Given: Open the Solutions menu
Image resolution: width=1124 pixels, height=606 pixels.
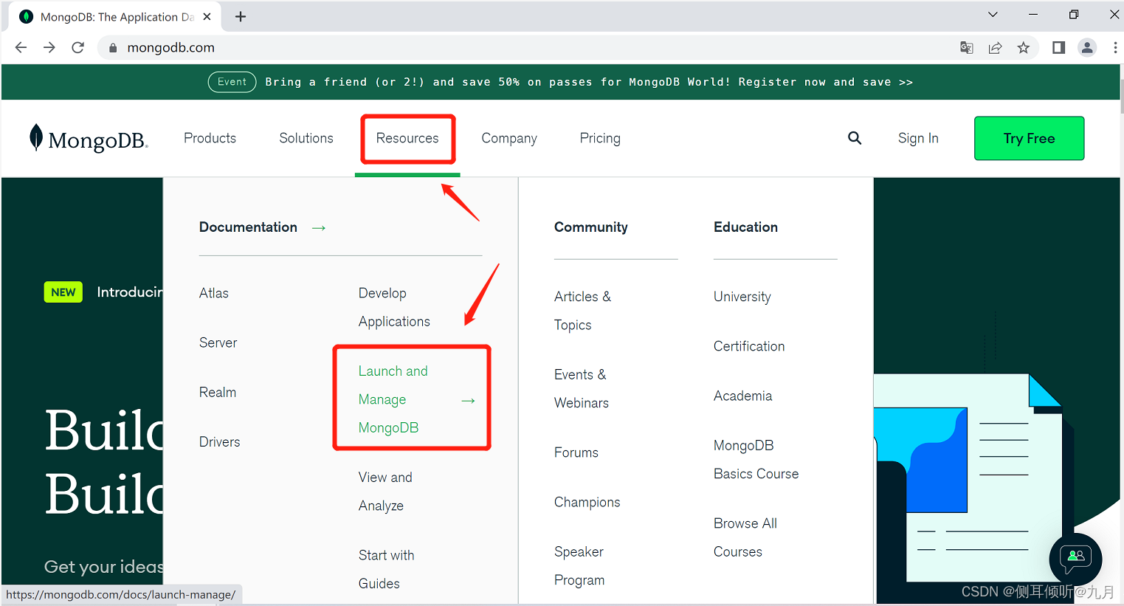Looking at the screenshot, I should 306,138.
